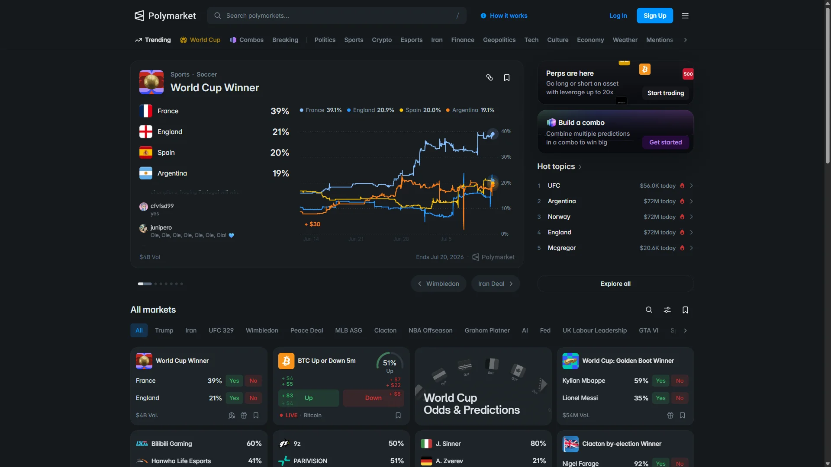
Task: Choose Down on BTC Up or Down
Action: click(x=374, y=398)
